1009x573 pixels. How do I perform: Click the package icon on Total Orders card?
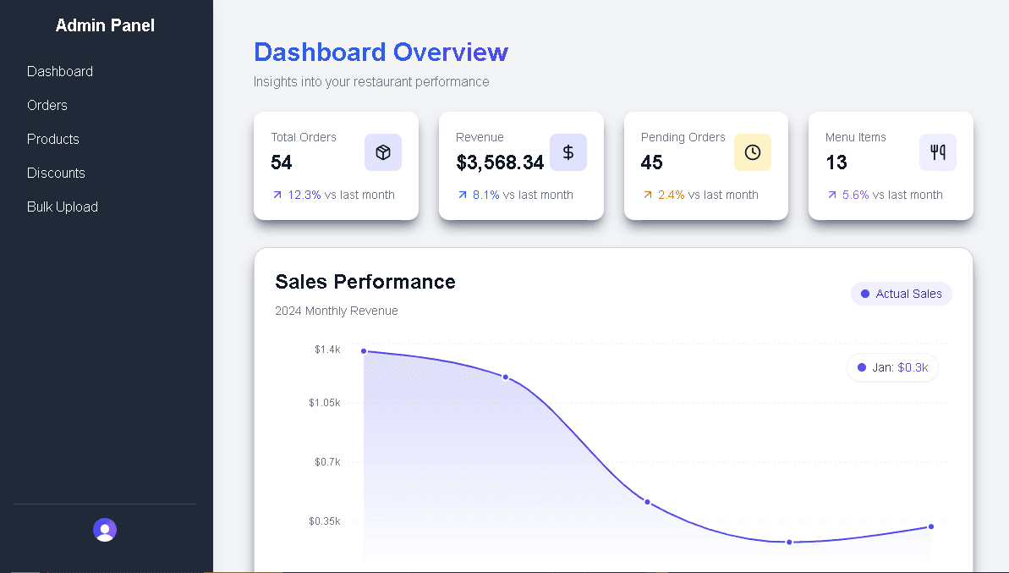(x=383, y=152)
